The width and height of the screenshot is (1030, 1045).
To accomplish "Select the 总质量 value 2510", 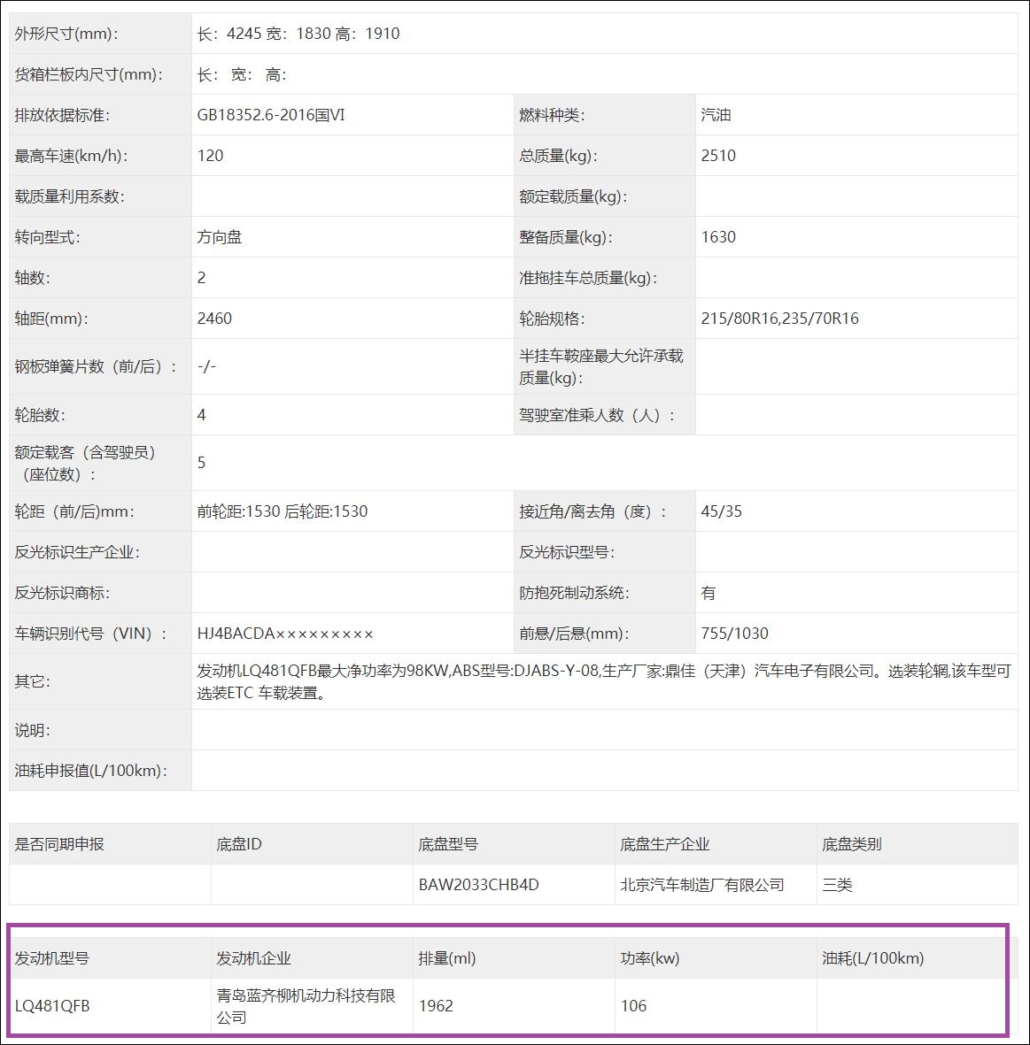I will [717, 156].
